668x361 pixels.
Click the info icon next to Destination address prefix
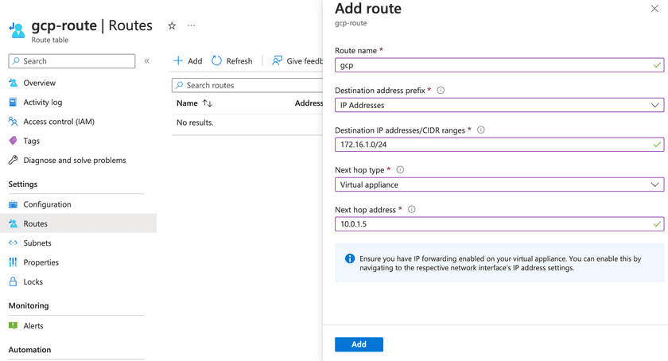point(441,91)
